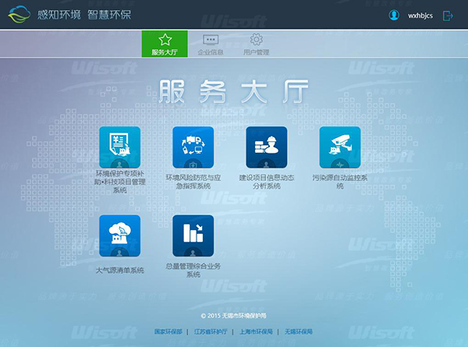Open the 企业信息 tab

[x=211, y=44]
